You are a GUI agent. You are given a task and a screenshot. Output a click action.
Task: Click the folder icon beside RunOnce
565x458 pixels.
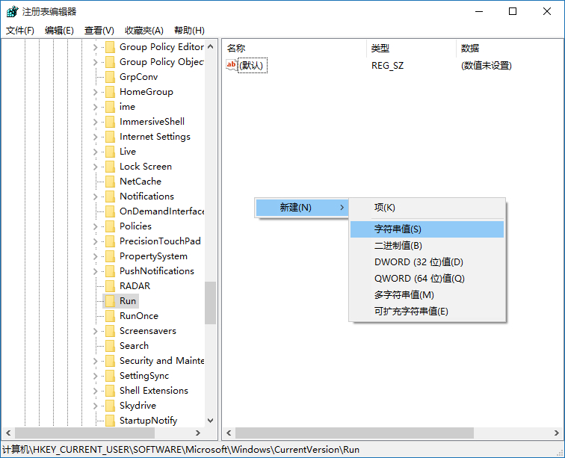tap(111, 316)
